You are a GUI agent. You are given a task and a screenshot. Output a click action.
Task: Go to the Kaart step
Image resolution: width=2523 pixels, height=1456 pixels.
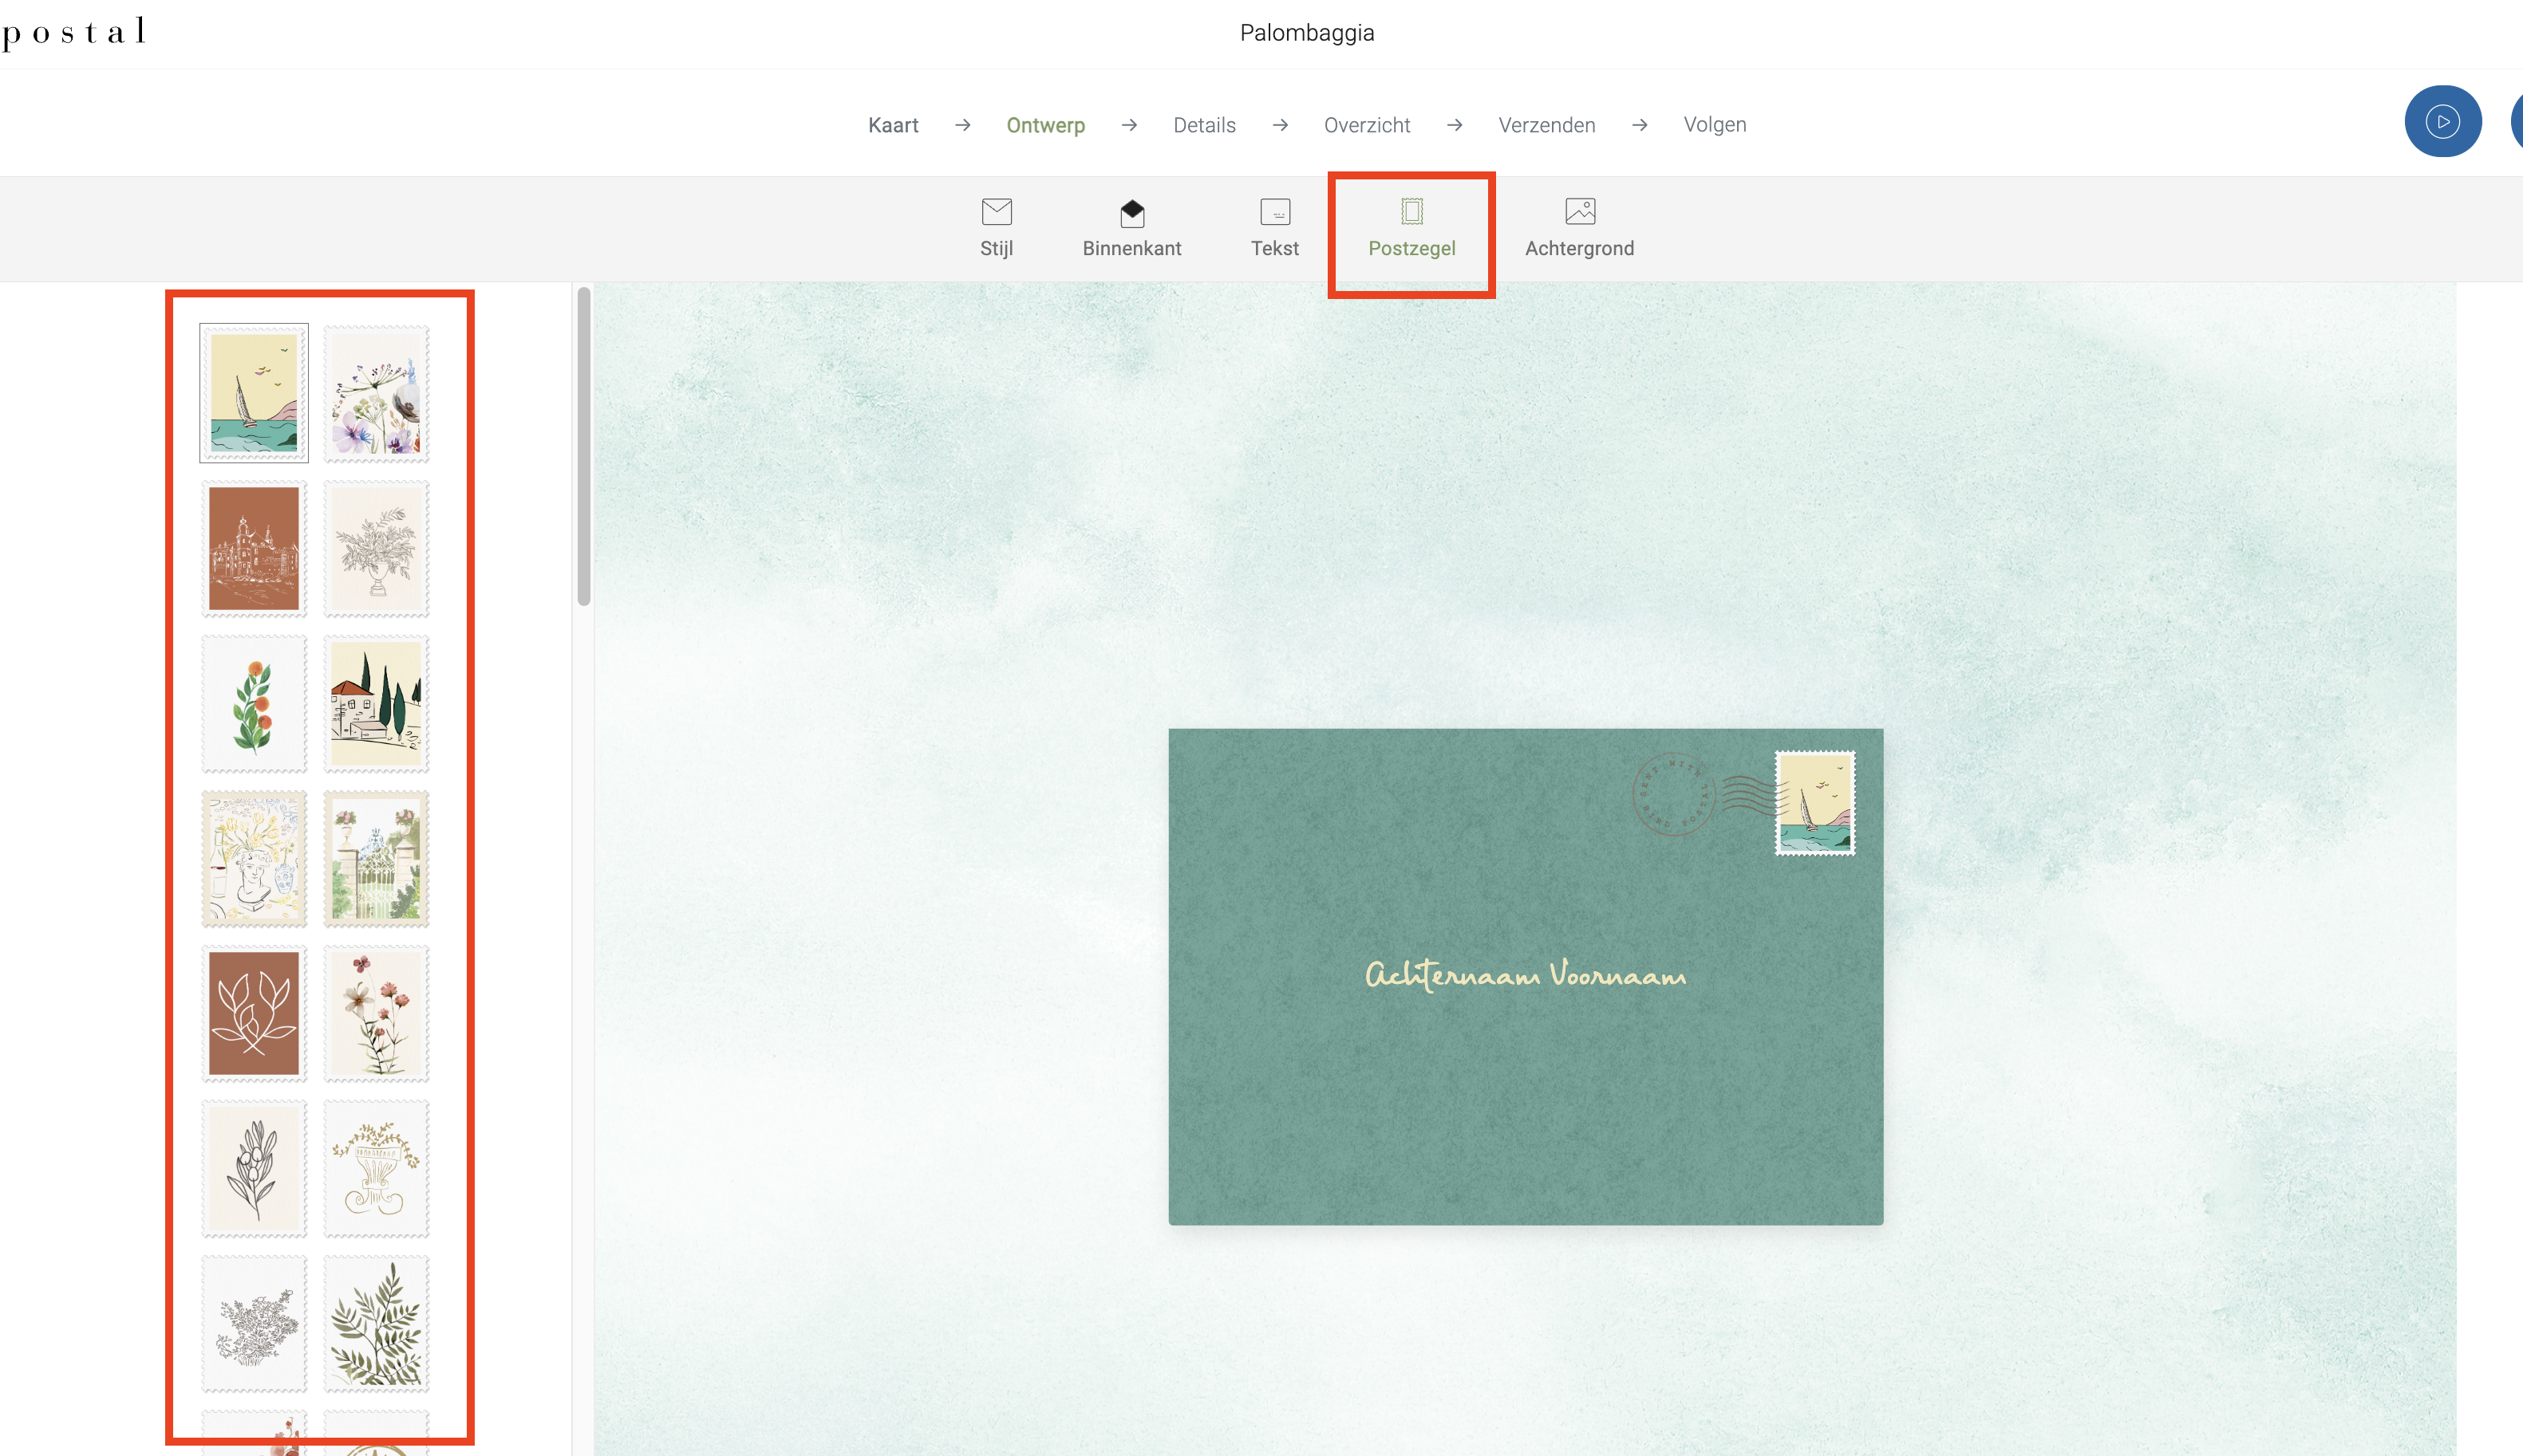[x=894, y=125]
